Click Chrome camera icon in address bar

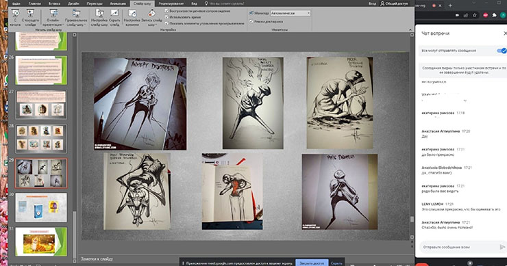(457, 15)
